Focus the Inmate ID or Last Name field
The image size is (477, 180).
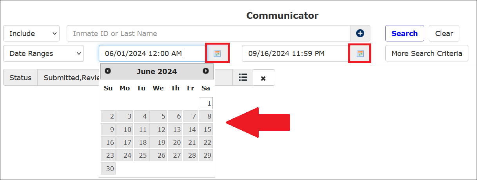click(209, 34)
